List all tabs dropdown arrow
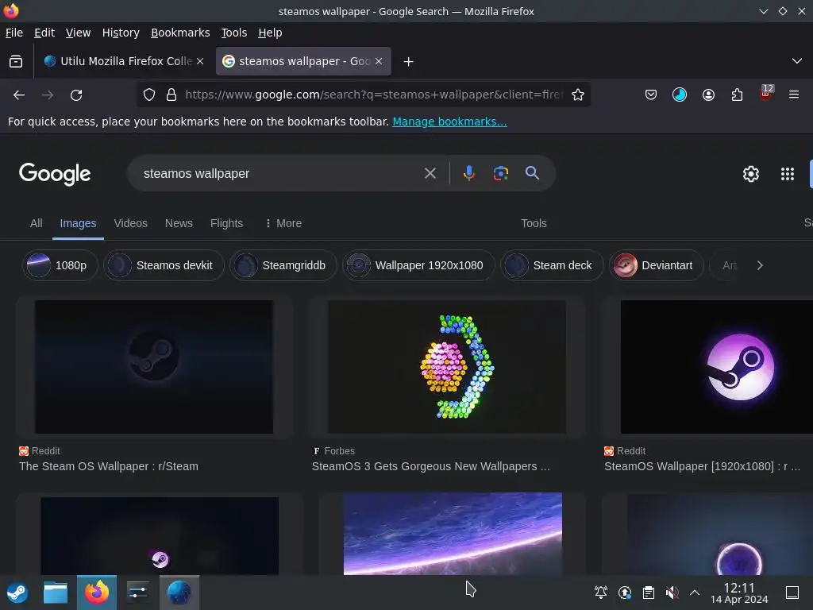 pyautogui.click(x=797, y=61)
